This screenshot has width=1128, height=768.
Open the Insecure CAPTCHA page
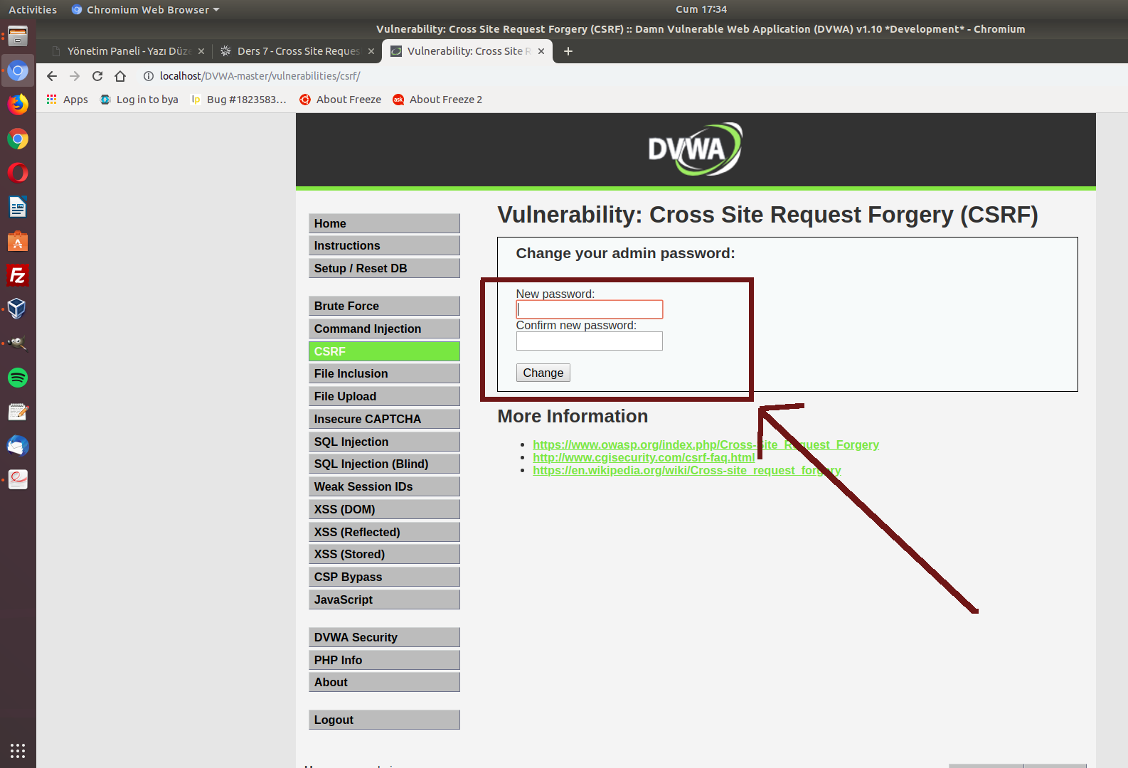(384, 419)
